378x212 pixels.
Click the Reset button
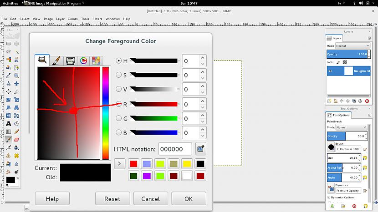(x=112, y=199)
